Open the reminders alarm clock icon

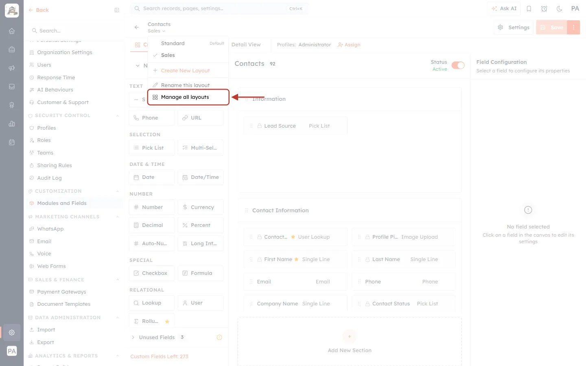click(x=544, y=9)
